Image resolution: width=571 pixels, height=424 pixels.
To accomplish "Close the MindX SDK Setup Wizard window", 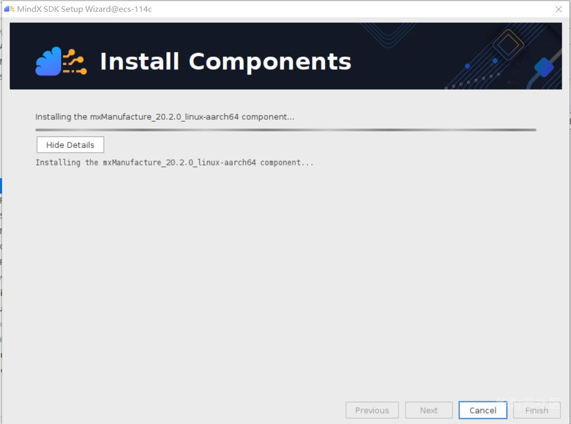I will click(x=559, y=9).
